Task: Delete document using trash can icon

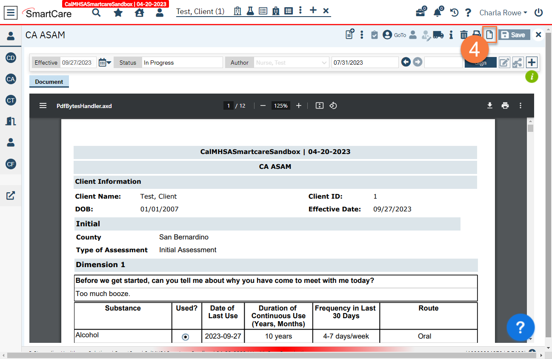Action: (x=464, y=35)
